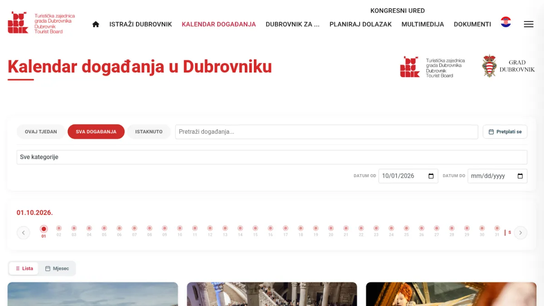Image resolution: width=544 pixels, height=306 pixels.
Task: Switch to Mjesec view
Action: [57, 268]
